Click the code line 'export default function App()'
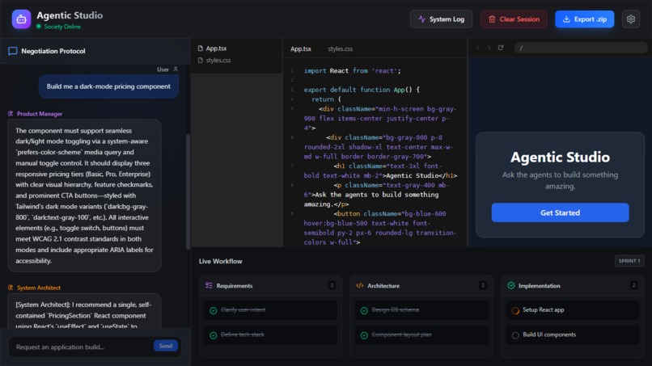The height and width of the screenshot is (366, 652). [x=362, y=90]
